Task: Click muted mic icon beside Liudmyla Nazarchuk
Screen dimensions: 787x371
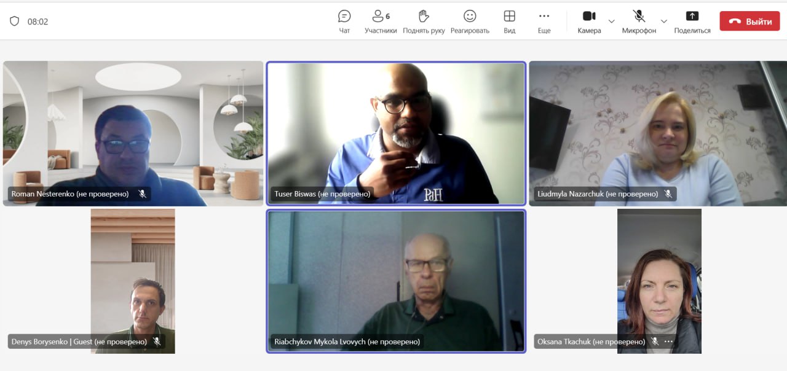Action: click(x=668, y=194)
